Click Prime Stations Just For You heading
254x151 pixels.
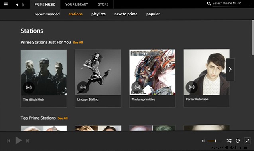tap(46, 42)
